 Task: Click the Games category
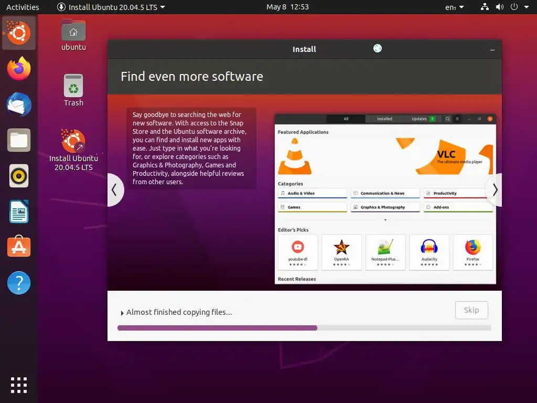313,207
